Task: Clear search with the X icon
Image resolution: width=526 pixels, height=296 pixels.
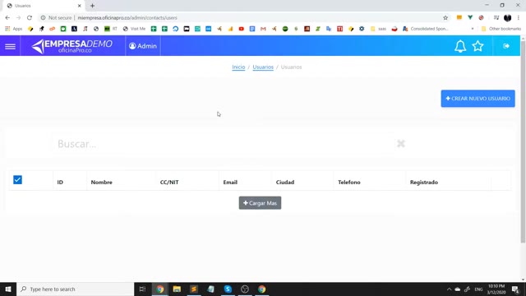Action: 401,144
